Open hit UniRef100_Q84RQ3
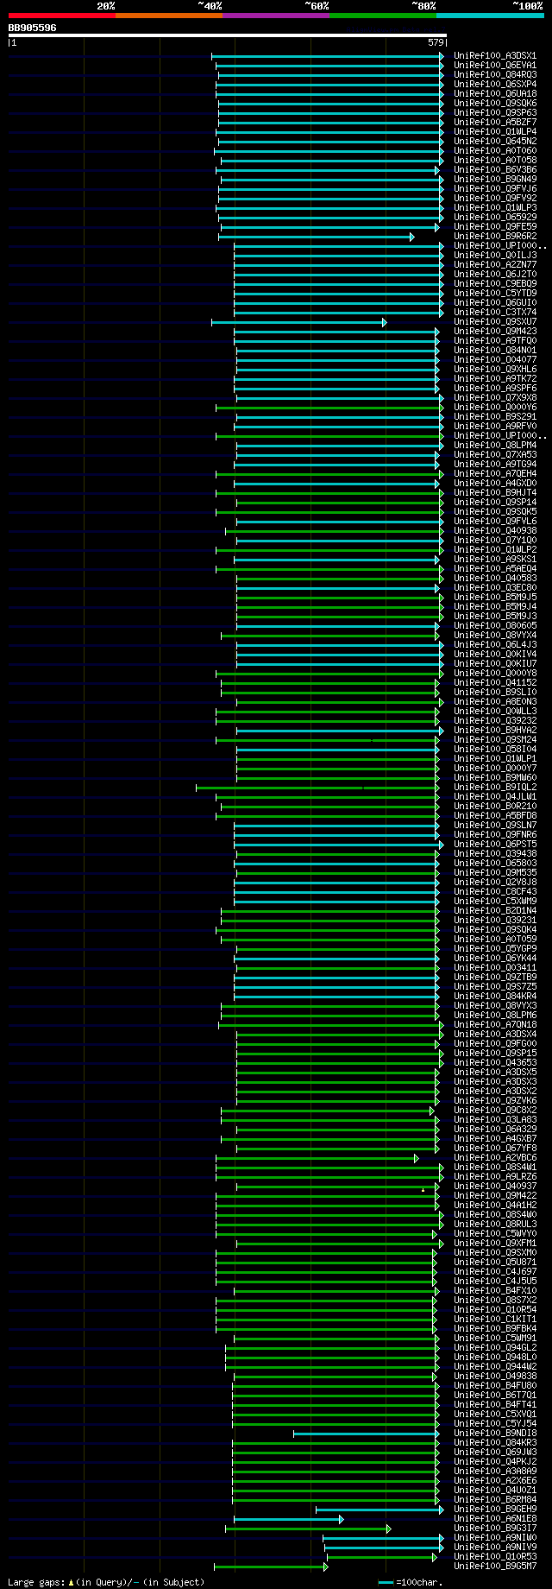Viewport: 552px width, 1589px height. pos(495,74)
